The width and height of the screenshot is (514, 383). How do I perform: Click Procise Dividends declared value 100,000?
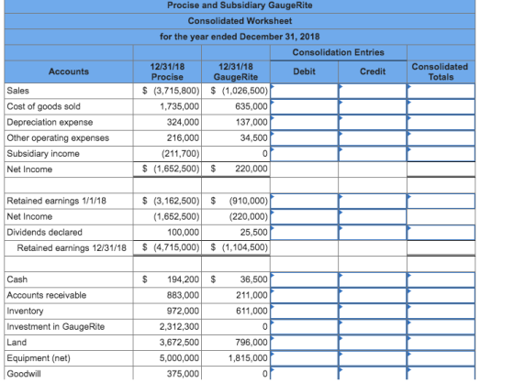tap(184, 232)
